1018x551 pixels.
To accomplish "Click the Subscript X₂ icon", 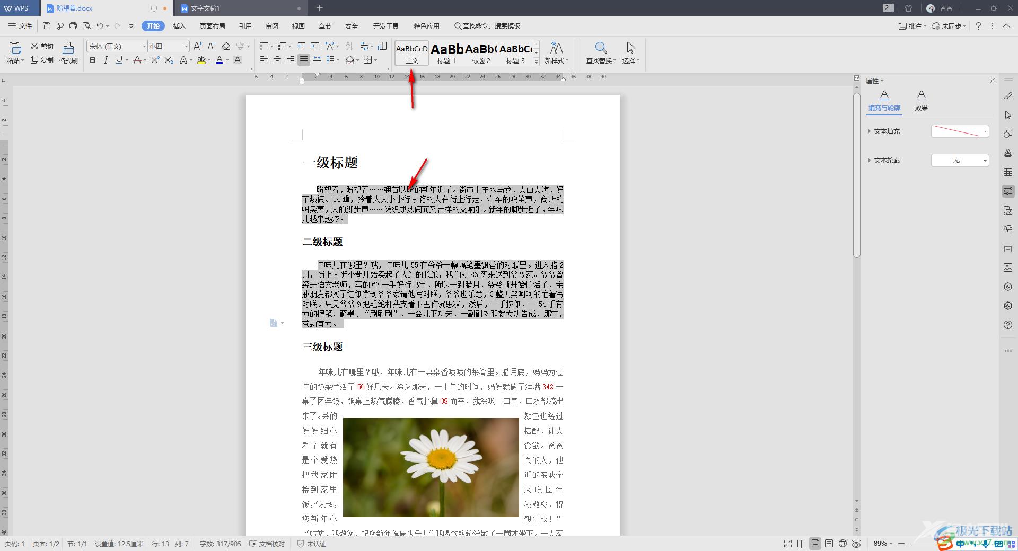I will point(169,60).
